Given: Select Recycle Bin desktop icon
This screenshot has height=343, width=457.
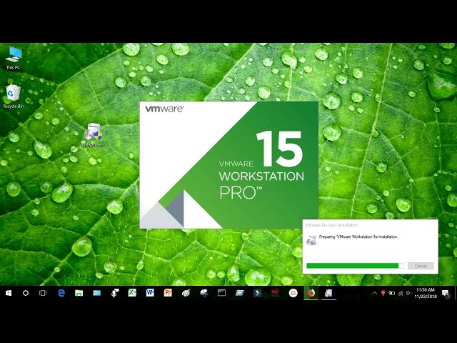Looking at the screenshot, I should (13, 96).
